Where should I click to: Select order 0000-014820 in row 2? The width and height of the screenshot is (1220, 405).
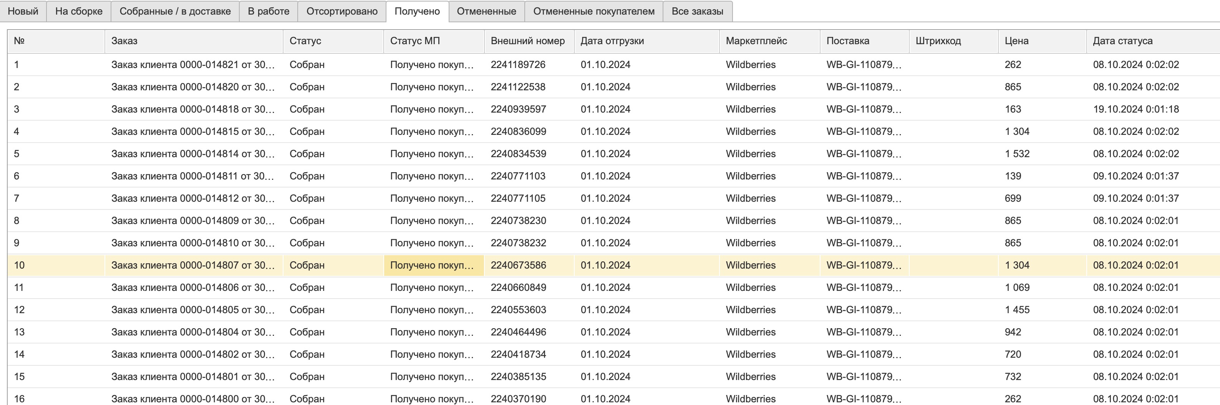pyautogui.click(x=194, y=87)
